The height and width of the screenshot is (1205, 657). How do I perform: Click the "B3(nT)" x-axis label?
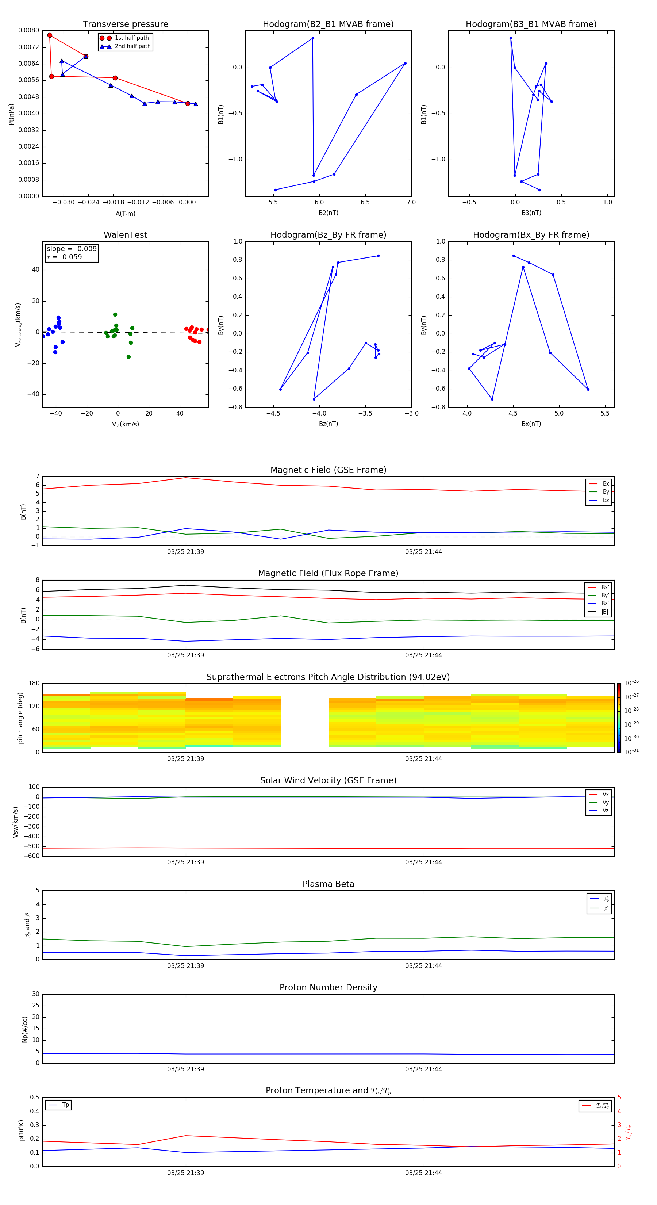pos(531,213)
